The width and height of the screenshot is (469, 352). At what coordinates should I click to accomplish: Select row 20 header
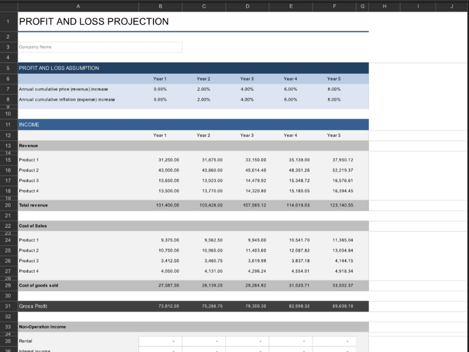(x=8, y=205)
